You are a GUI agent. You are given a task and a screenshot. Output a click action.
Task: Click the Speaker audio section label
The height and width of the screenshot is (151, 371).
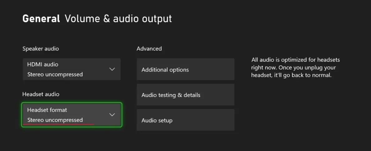point(40,49)
